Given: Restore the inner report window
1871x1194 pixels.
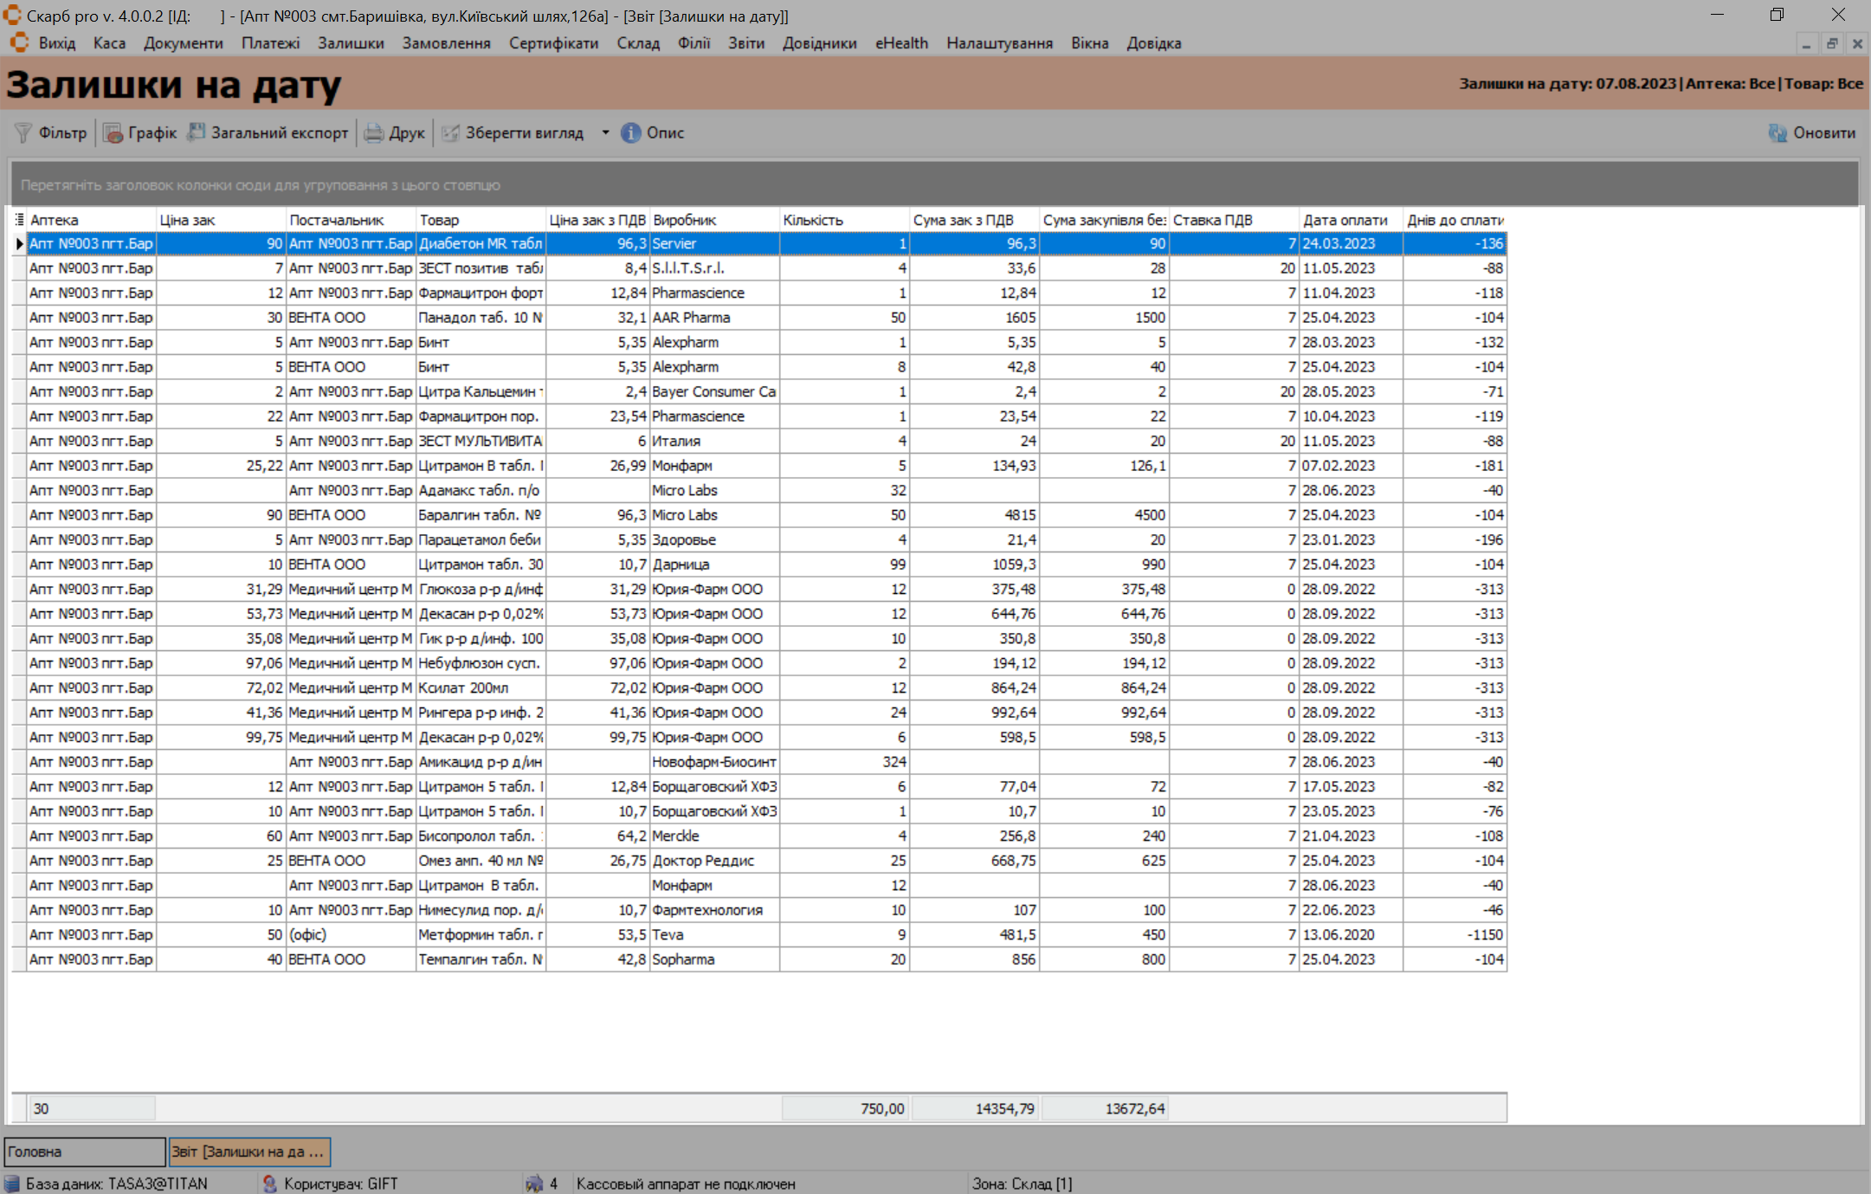Looking at the screenshot, I should coord(1832,43).
